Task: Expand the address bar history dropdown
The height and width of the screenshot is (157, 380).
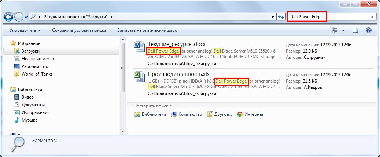Action: click(x=273, y=17)
